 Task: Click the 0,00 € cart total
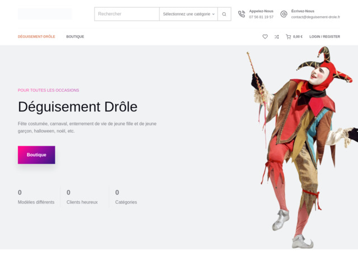pos(298,36)
